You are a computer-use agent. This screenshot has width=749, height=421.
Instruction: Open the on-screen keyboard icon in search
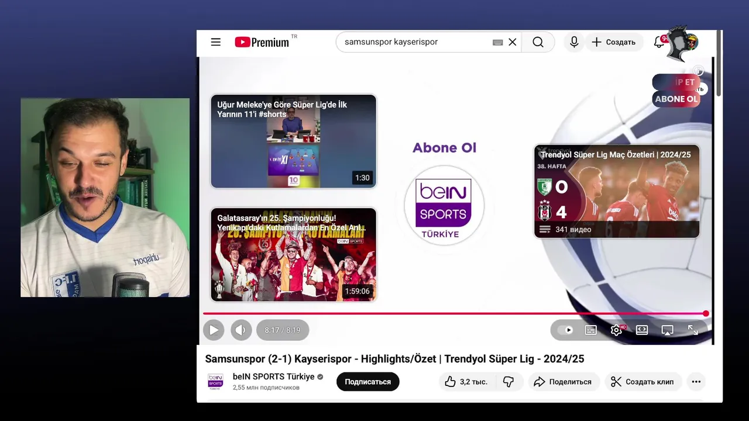click(497, 42)
